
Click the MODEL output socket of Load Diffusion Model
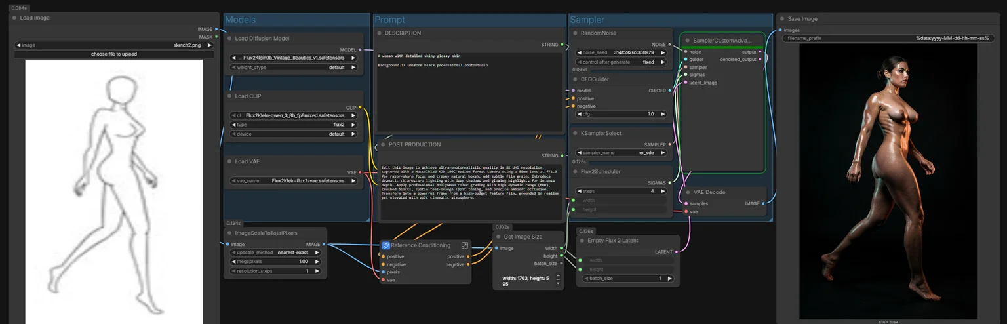pos(361,50)
